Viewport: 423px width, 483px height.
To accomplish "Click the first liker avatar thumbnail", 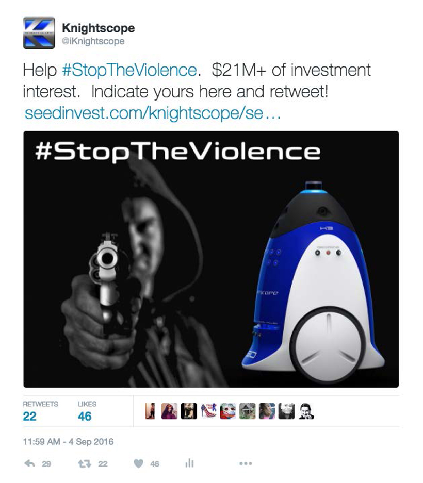I will pos(150,411).
